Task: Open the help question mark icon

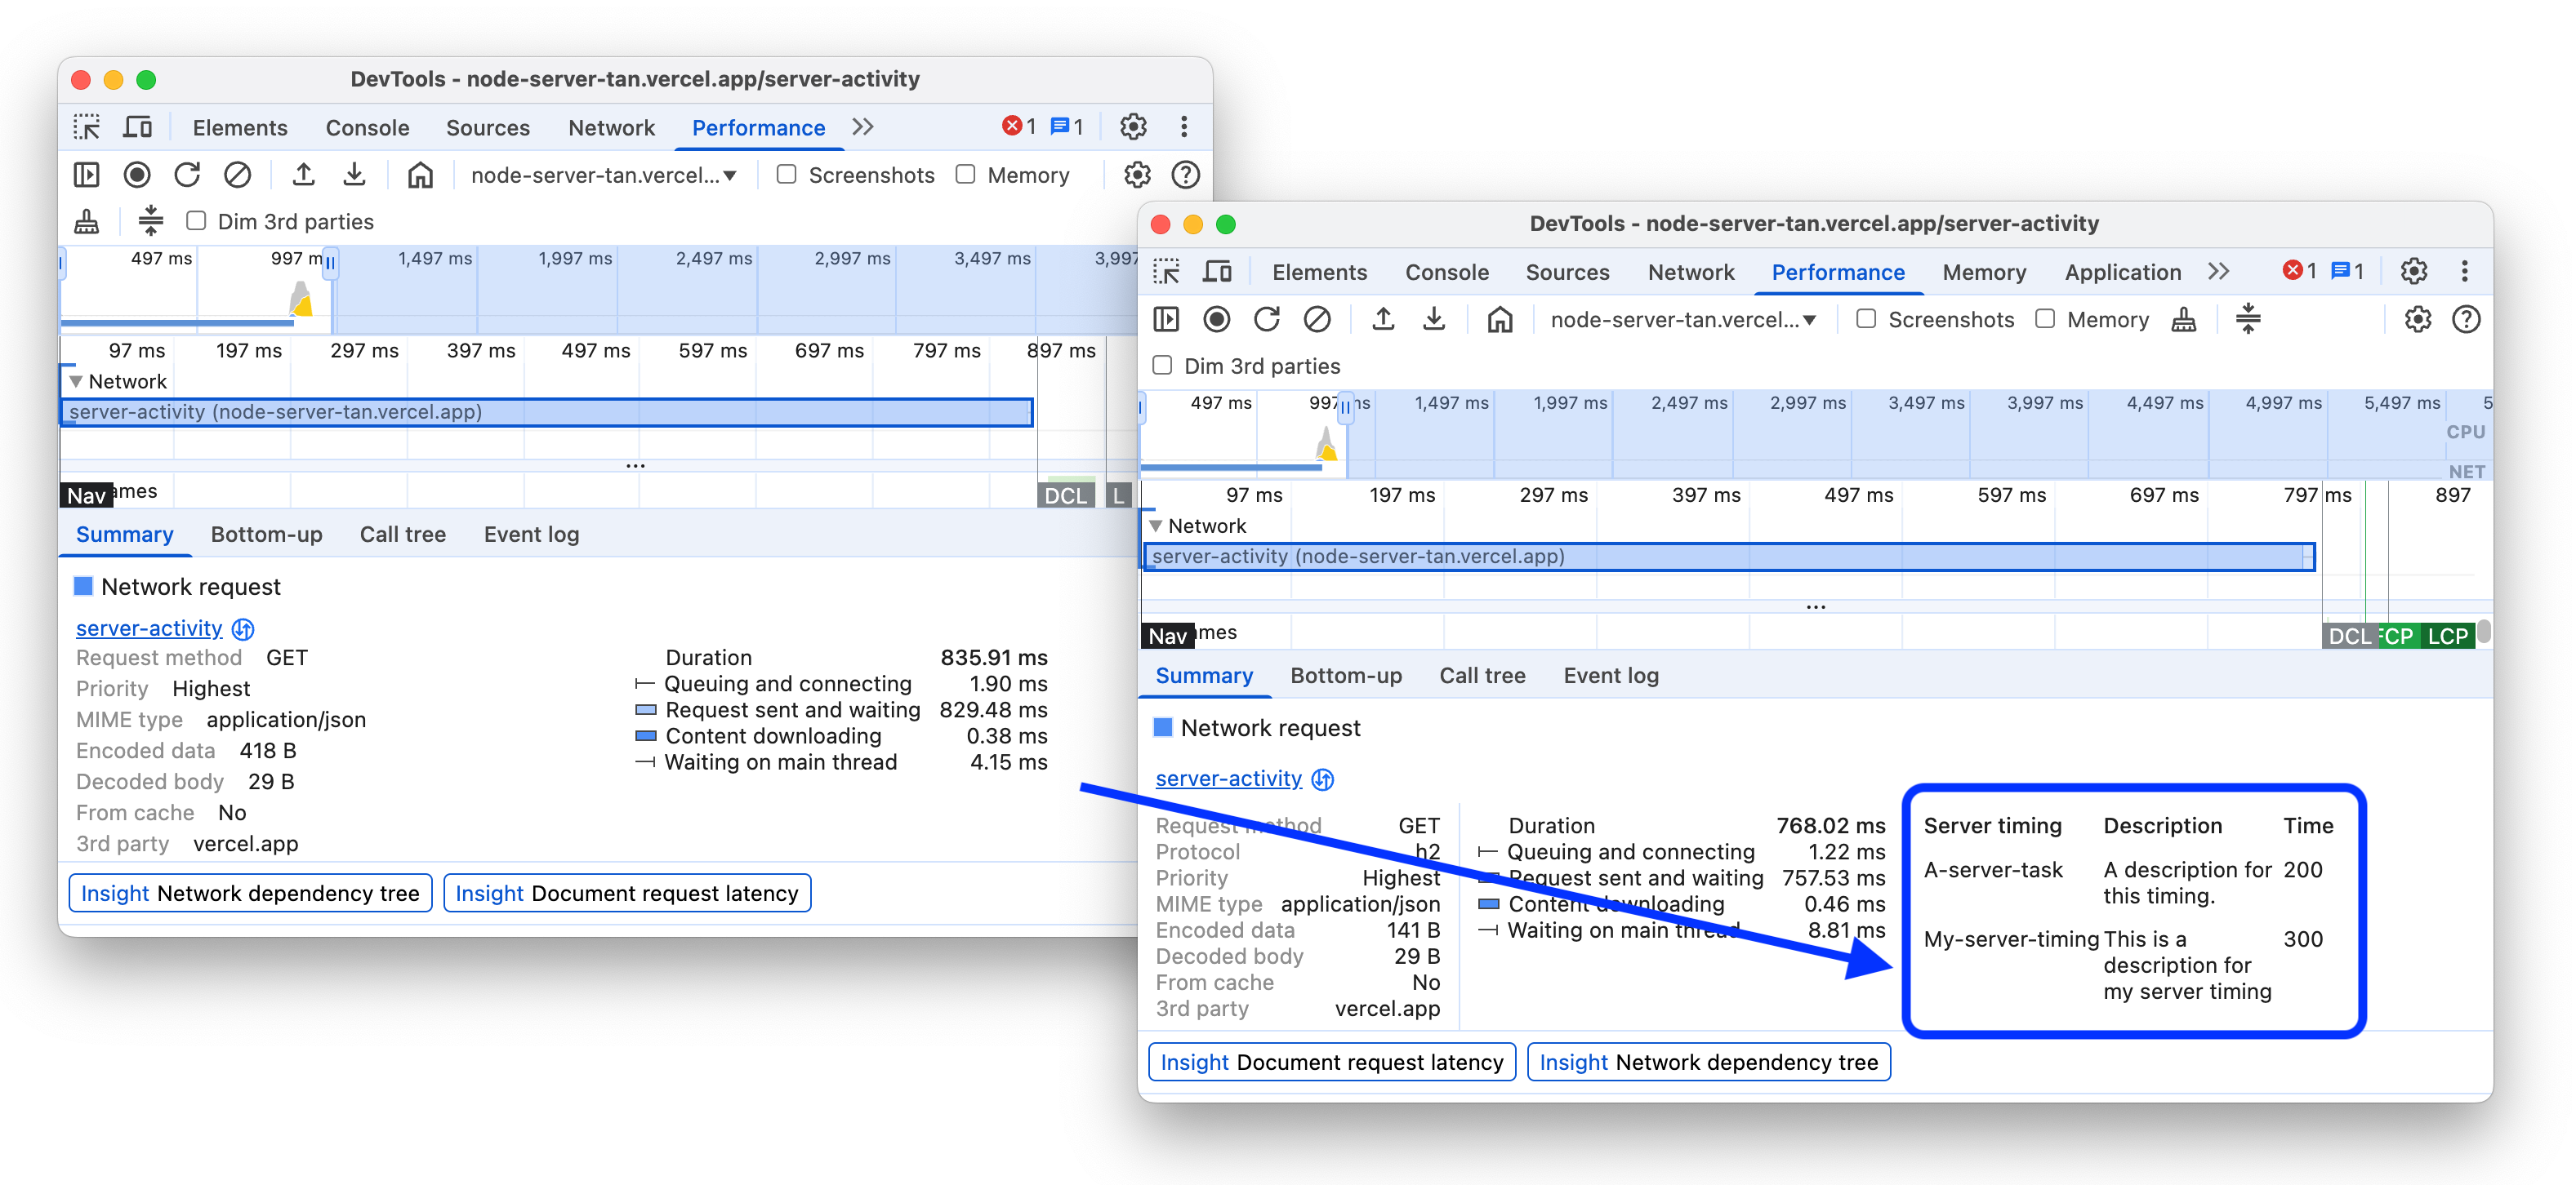Action: (x=2466, y=320)
